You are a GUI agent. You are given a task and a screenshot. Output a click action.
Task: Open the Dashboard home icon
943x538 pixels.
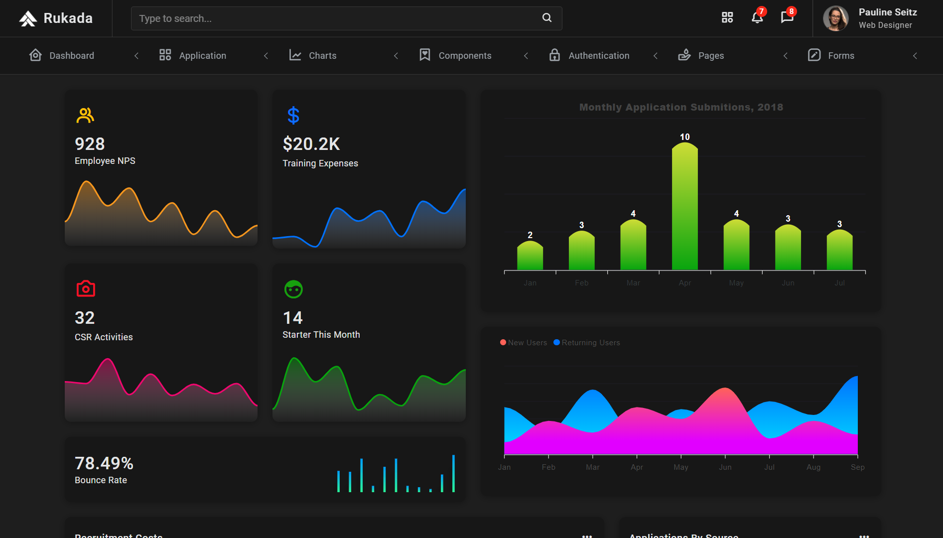pyautogui.click(x=35, y=55)
